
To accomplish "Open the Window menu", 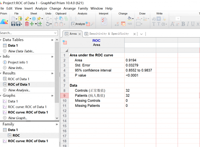I will click(x=97, y=9).
